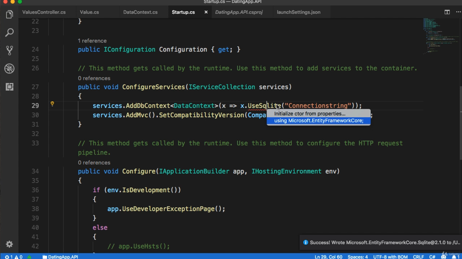Viewport: 462px width, 259px height.
Task: Click IApplicationBuilder on line 34
Action: (194, 171)
